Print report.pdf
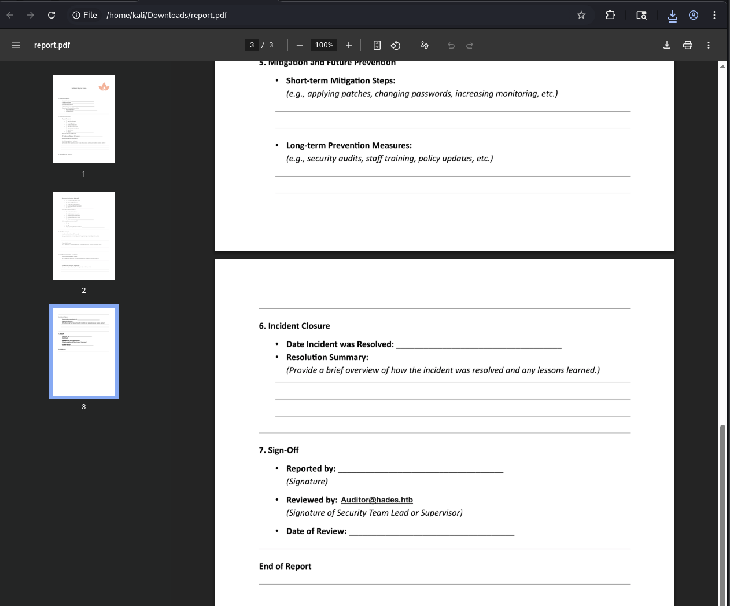The width and height of the screenshot is (730, 606). [687, 45]
